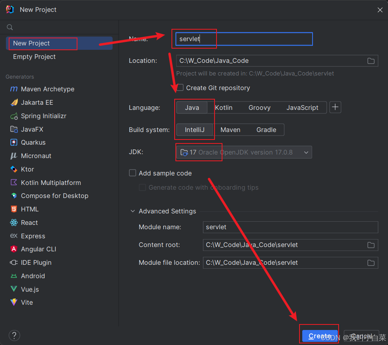This screenshot has width=388, height=345.
Task: Choose the Angular CLI generator row
Action: 59,249
